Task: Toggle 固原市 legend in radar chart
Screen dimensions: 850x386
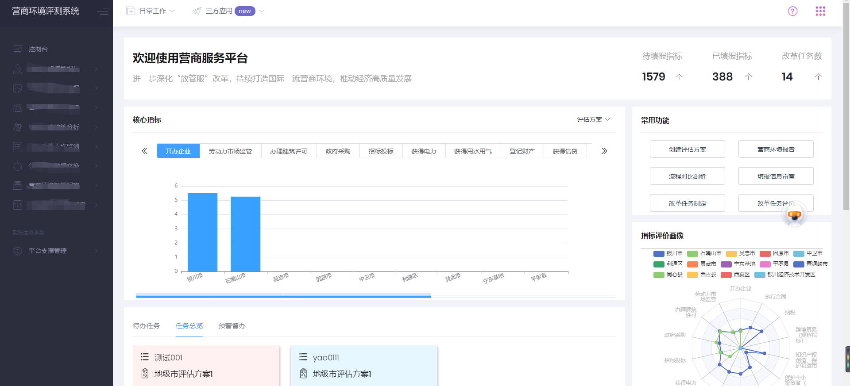Action: point(774,253)
